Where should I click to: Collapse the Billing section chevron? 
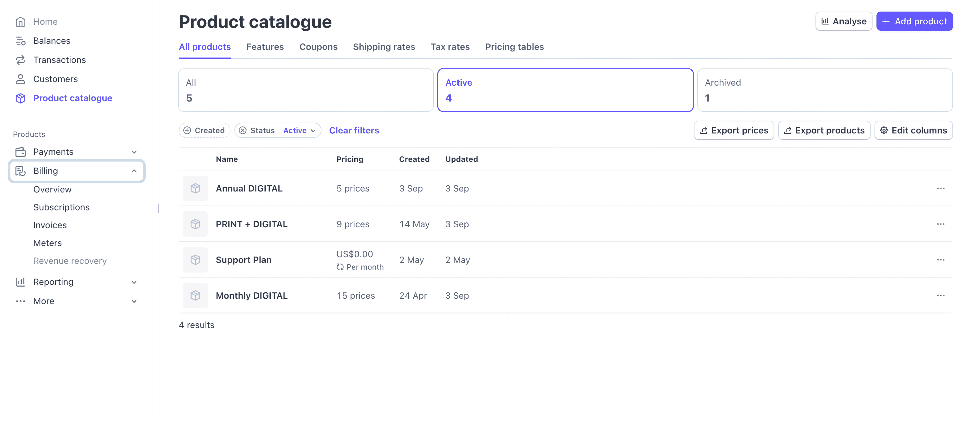134,171
